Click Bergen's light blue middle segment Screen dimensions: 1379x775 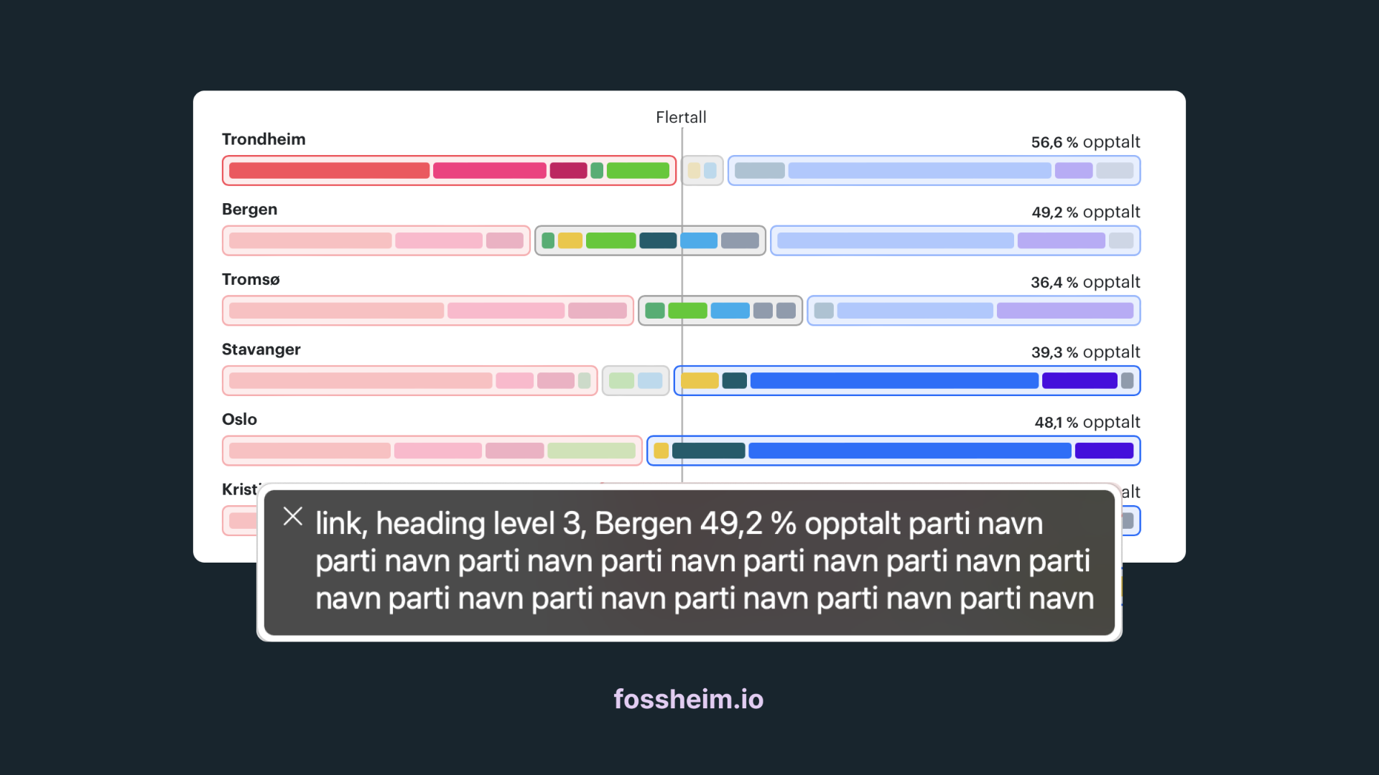[x=698, y=240]
